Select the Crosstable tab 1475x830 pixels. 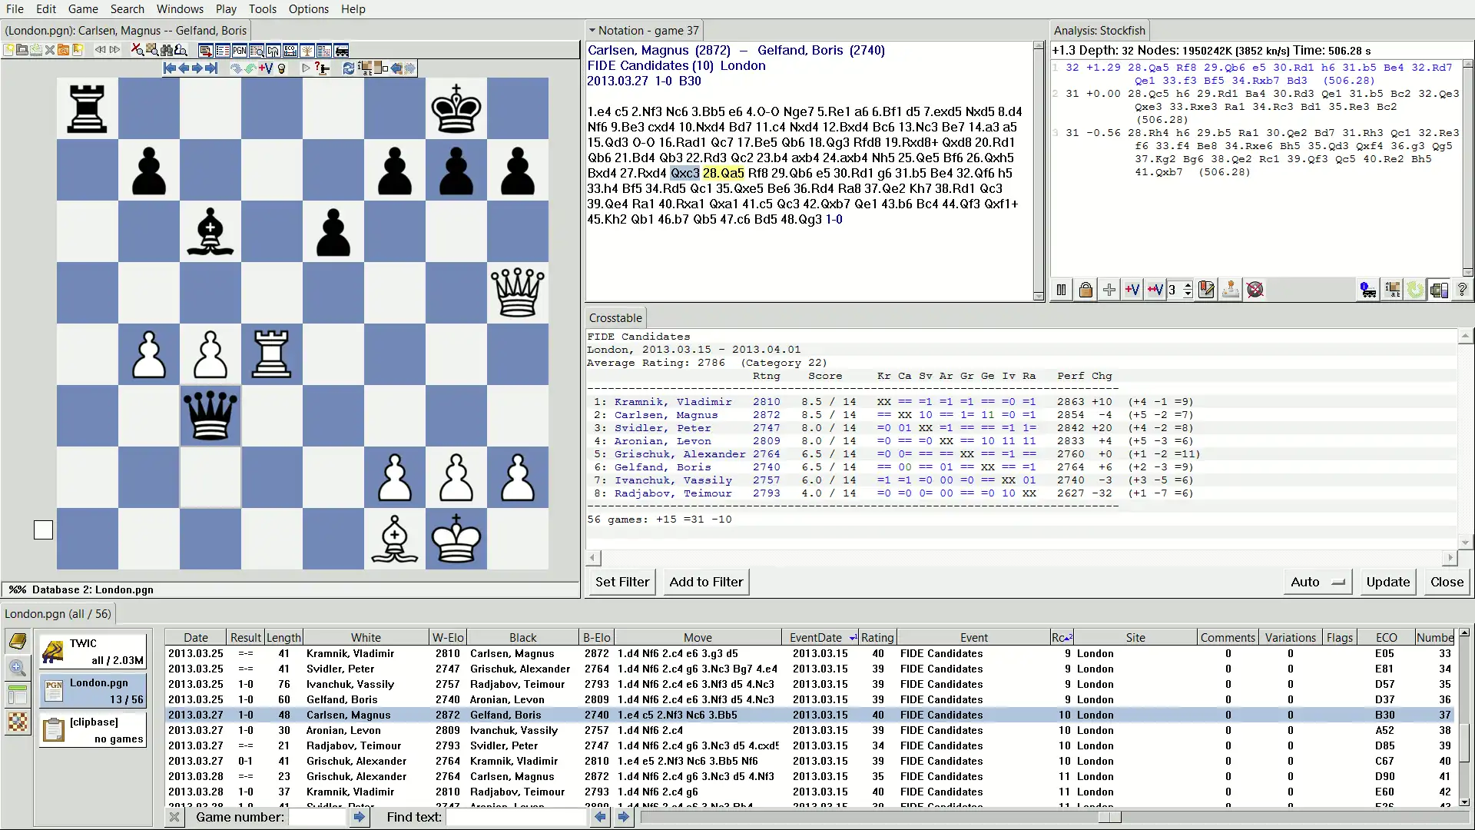click(x=615, y=317)
